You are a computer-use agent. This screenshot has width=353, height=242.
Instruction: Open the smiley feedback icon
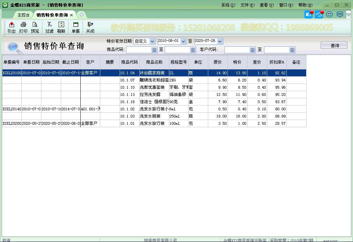pos(329,14)
